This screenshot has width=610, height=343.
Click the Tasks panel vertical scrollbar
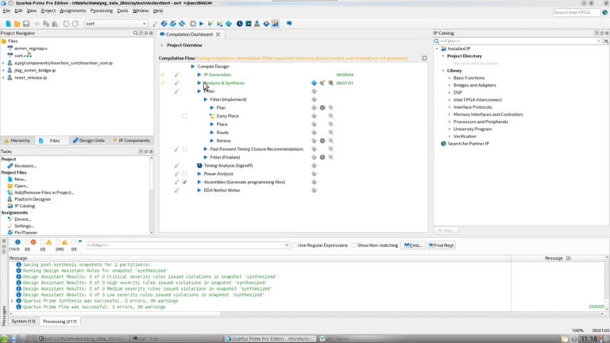click(152, 195)
